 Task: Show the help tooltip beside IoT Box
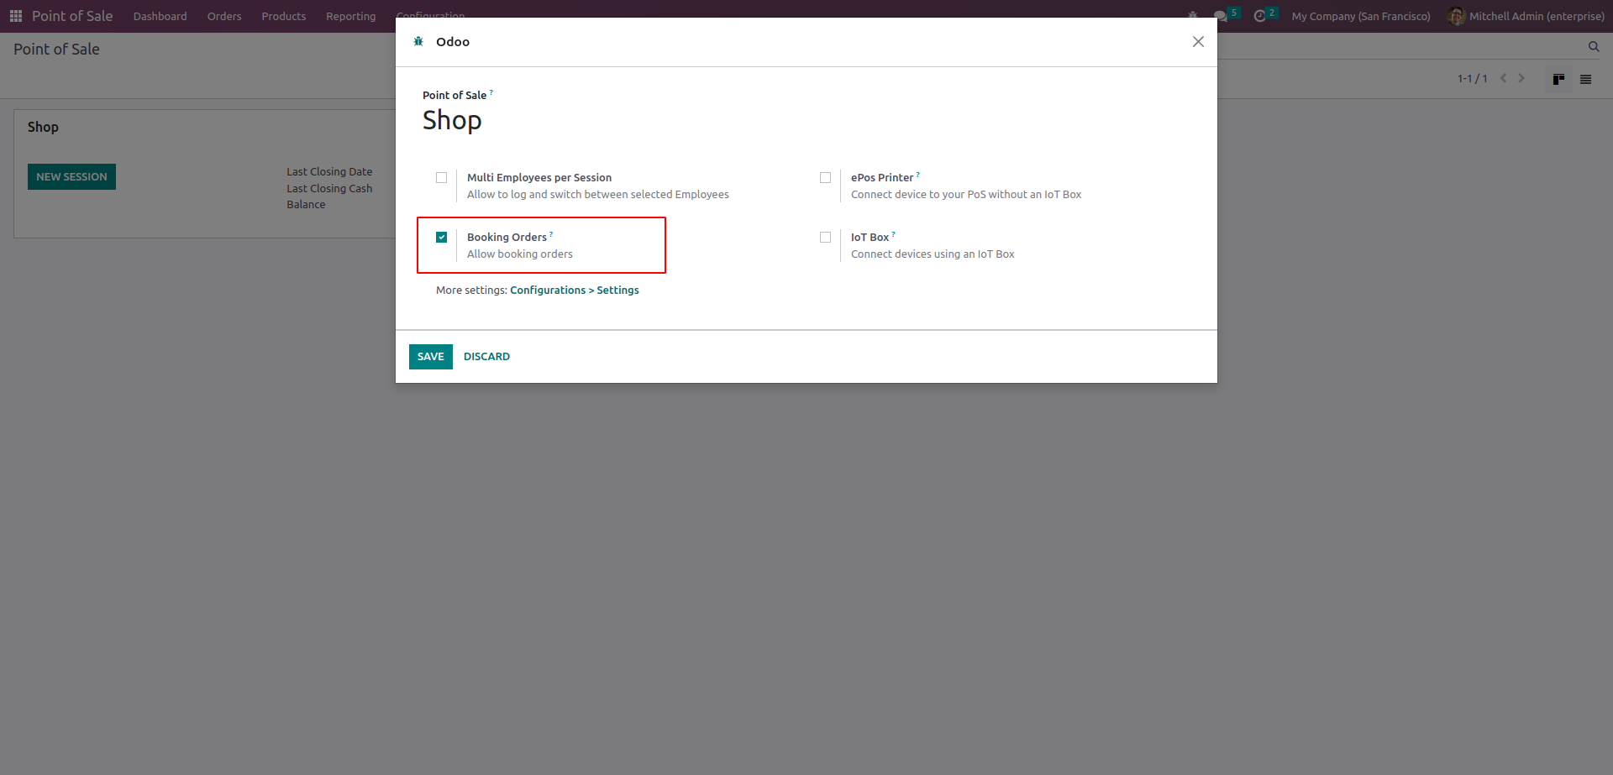894,234
